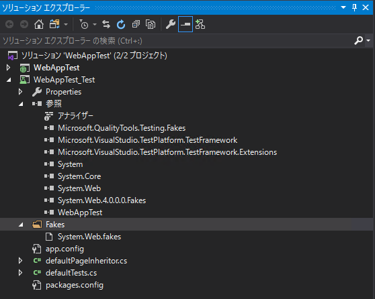Open the window position dropdown menu
The width and height of the screenshot is (375, 299).
coord(343,7)
